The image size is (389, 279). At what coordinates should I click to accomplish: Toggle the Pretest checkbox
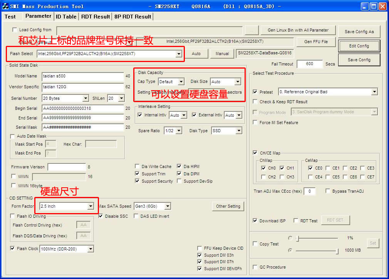(x=255, y=92)
